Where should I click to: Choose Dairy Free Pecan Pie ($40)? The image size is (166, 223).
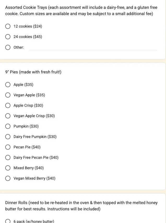click(x=8, y=157)
